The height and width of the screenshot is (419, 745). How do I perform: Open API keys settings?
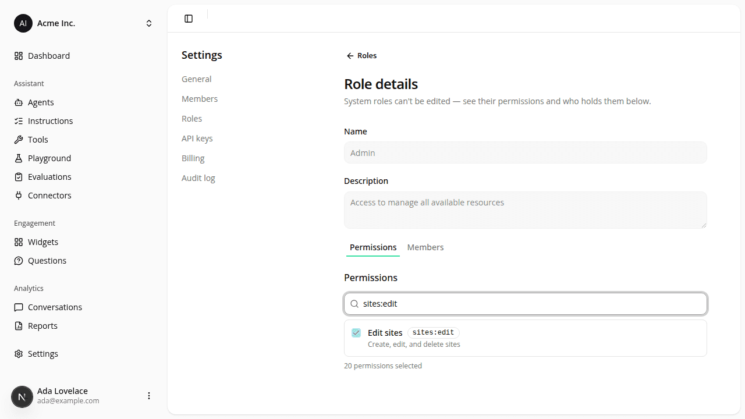197,139
